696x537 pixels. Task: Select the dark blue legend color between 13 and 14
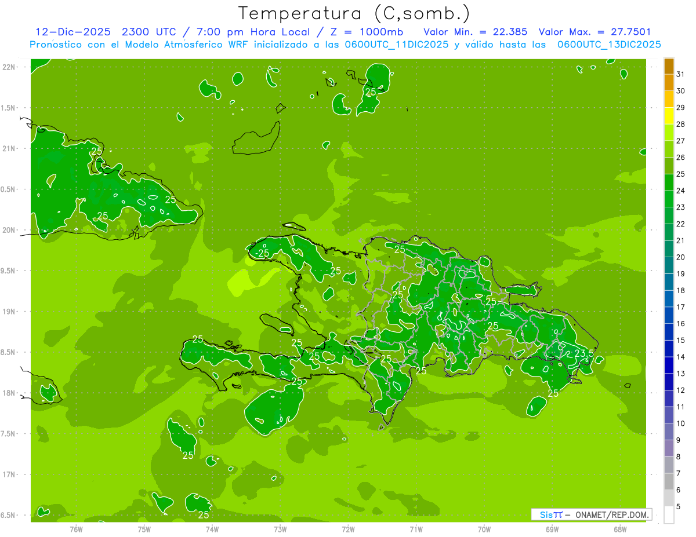click(669, 365)
